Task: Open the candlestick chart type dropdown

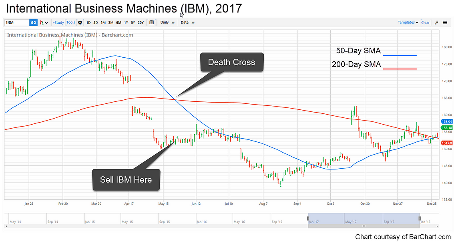Action: (x=44, y=22)
